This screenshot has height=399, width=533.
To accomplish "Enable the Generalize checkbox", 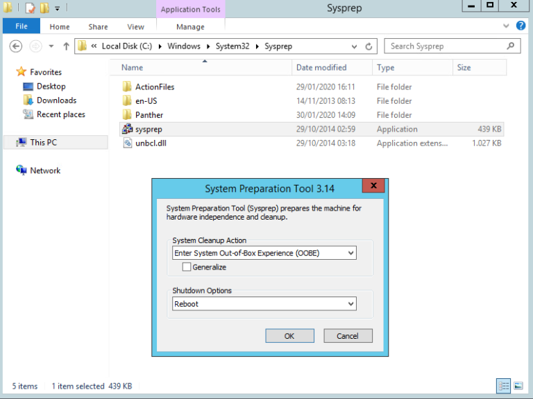I will pos(187,267).
